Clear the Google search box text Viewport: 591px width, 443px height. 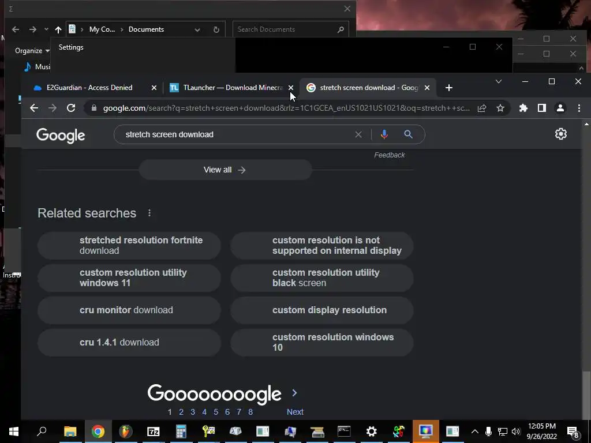358,134
